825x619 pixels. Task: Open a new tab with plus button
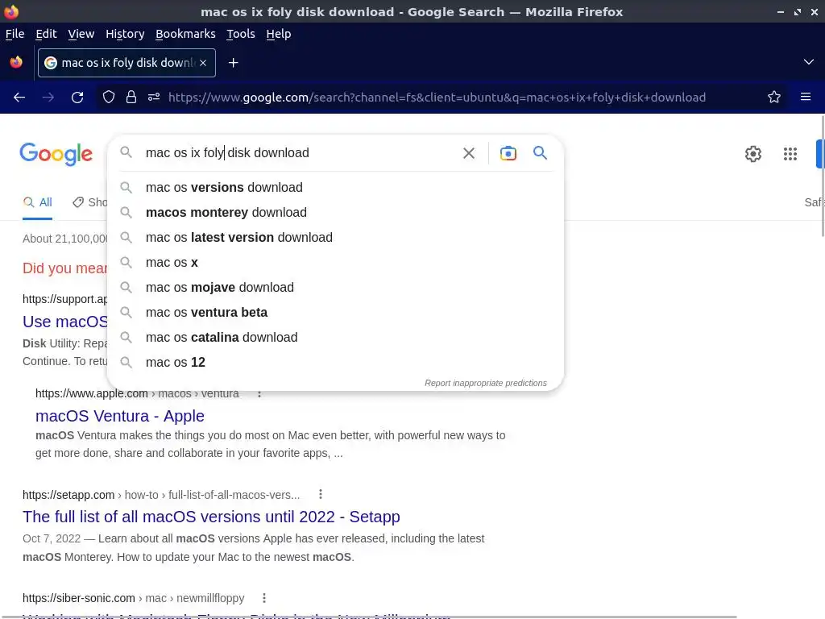[233, 63]
